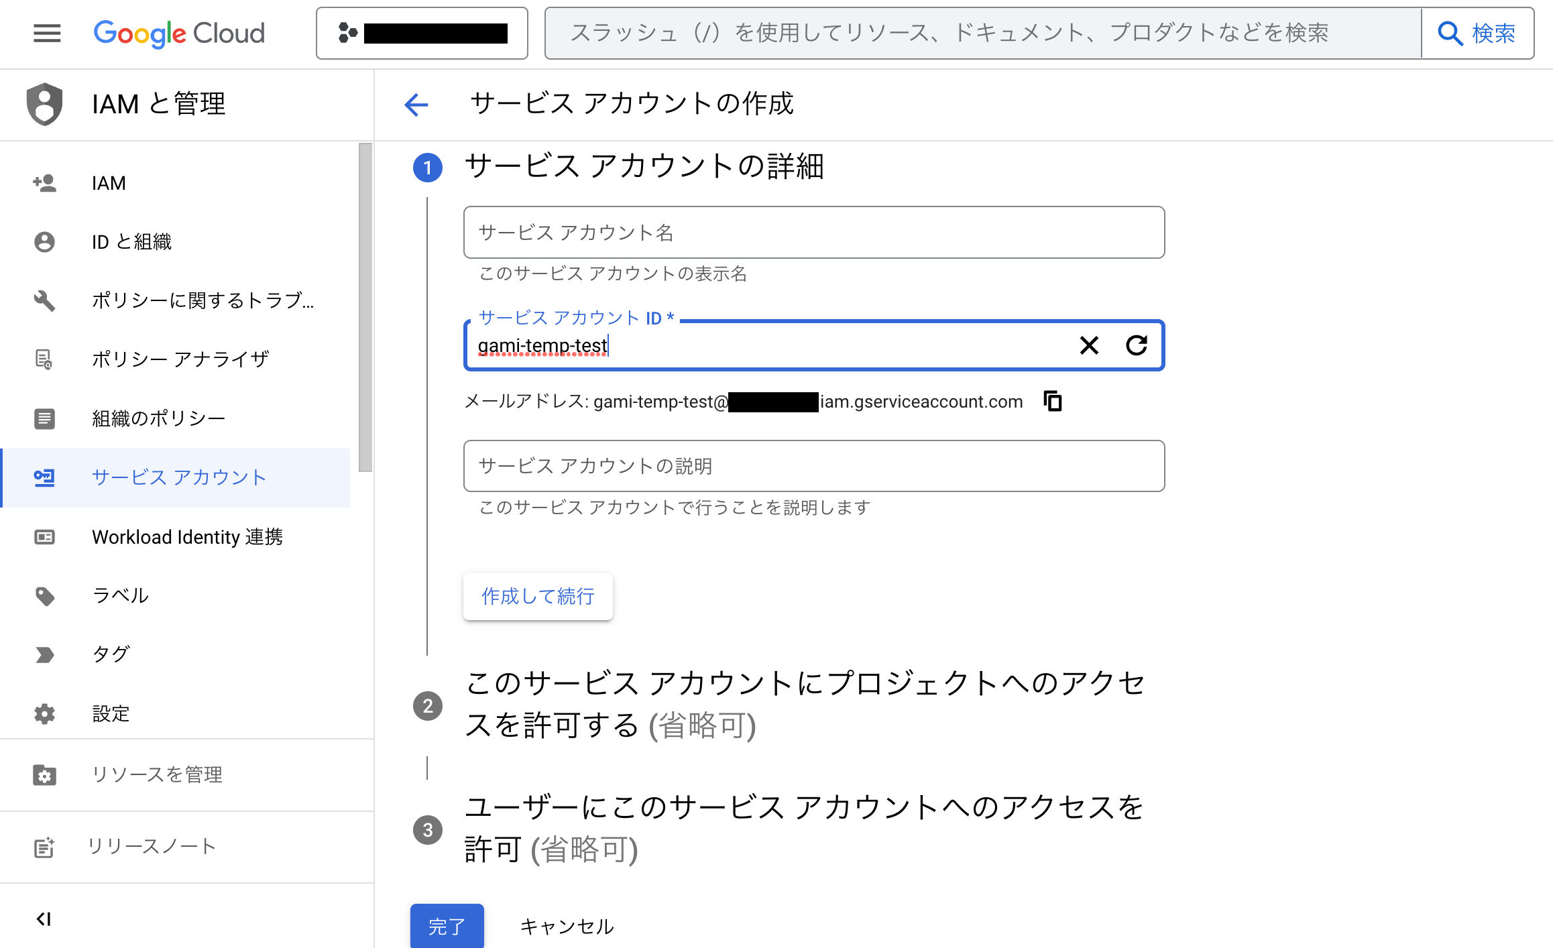
Task: Click the 設定 gear icon
Action: click(x=44, y=713)
